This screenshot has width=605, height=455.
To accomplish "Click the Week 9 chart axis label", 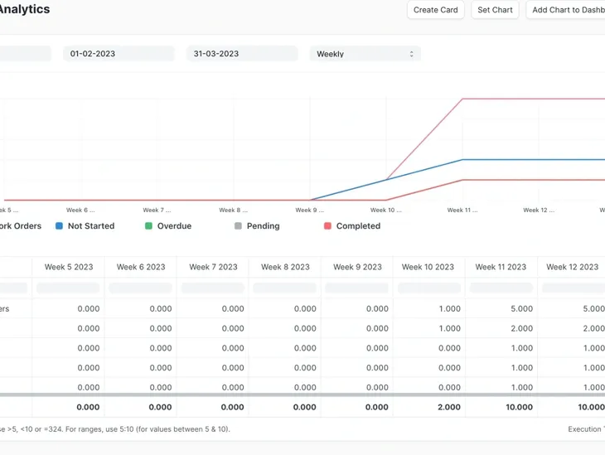I will click(x=309, y=211).
